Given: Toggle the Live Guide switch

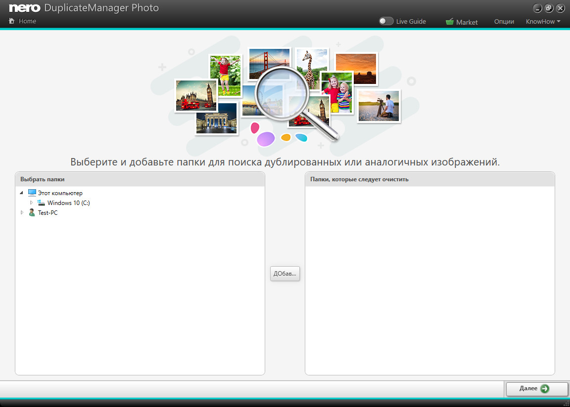Looking at the screenshot, I should click(x=386, y=21).
